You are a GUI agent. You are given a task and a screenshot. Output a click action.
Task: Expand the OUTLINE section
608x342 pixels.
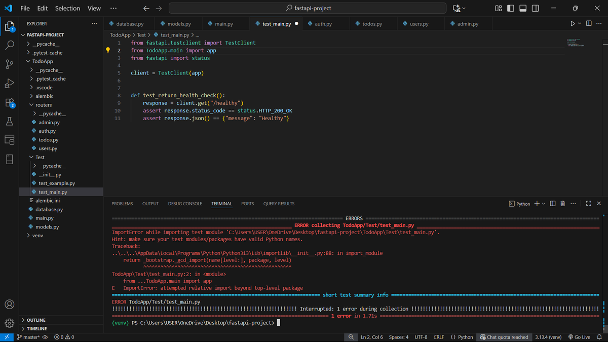(x=36, y=320)
